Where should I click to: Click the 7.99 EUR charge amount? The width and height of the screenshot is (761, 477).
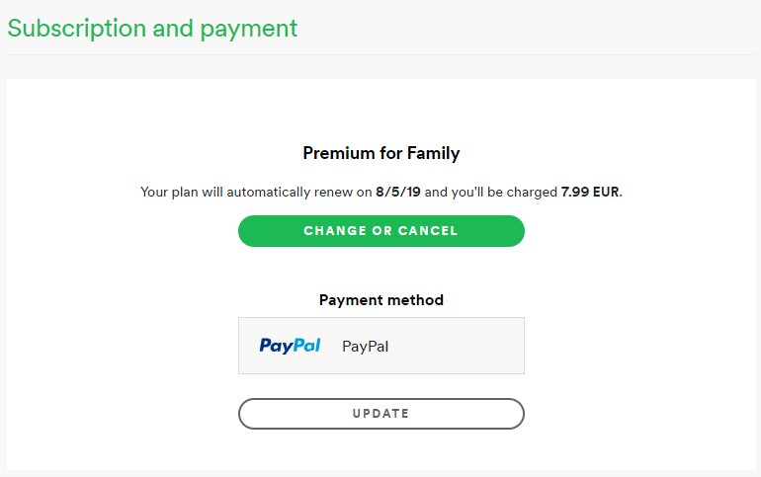(590, 192)
